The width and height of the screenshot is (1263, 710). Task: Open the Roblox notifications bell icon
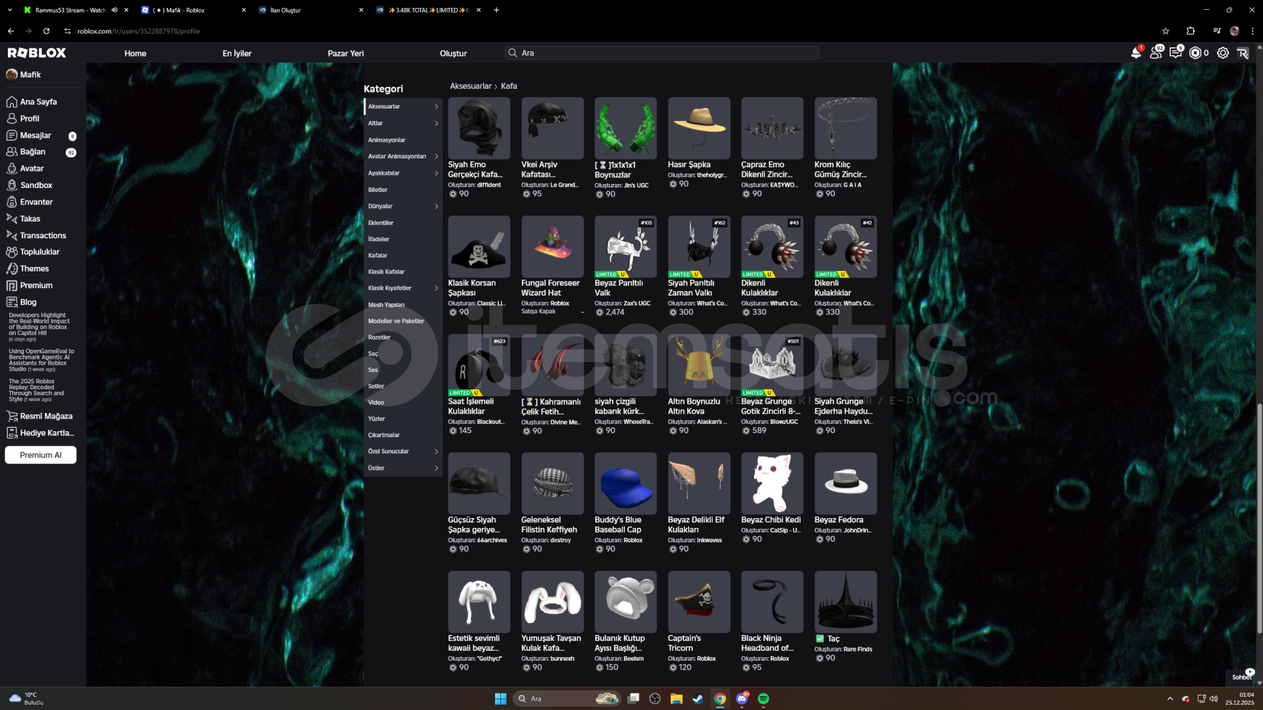[x=1135, y=53]
